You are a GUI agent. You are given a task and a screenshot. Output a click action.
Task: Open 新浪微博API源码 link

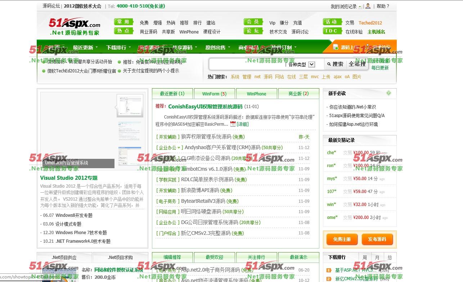200,190
